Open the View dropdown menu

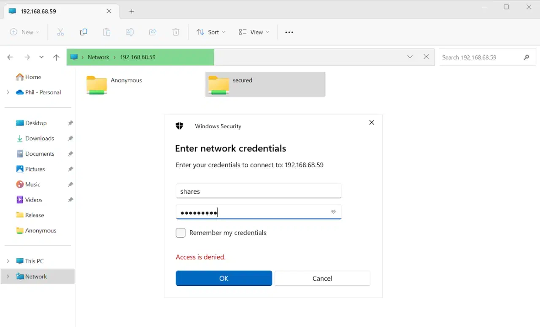(254, 32)
